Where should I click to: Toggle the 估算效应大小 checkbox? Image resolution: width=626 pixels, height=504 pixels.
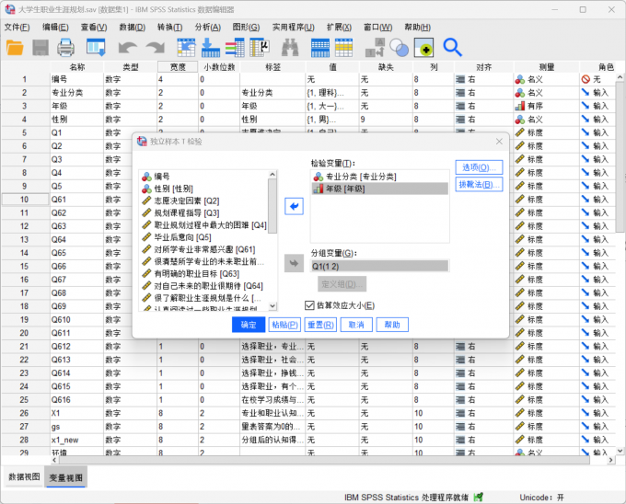(309, 305)
